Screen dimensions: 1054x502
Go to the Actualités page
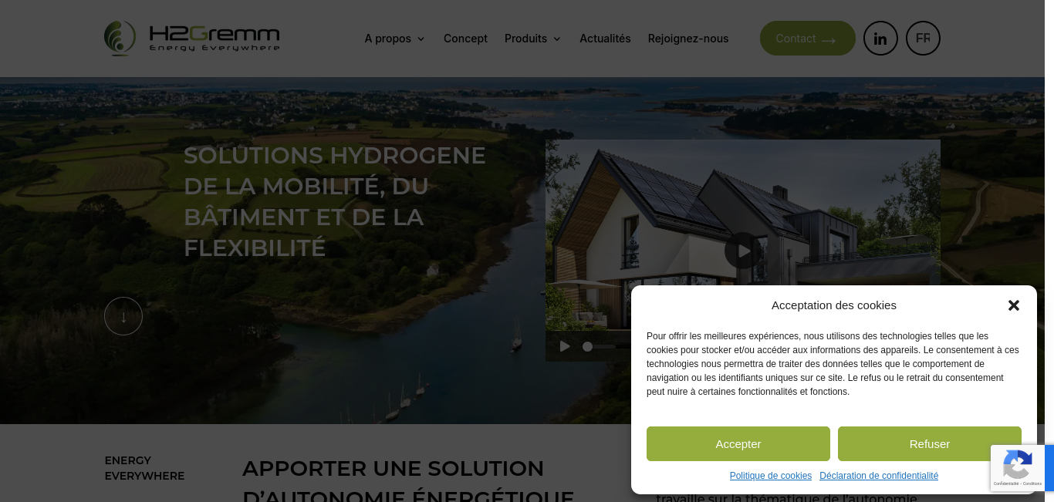click(x=605, y=39)
